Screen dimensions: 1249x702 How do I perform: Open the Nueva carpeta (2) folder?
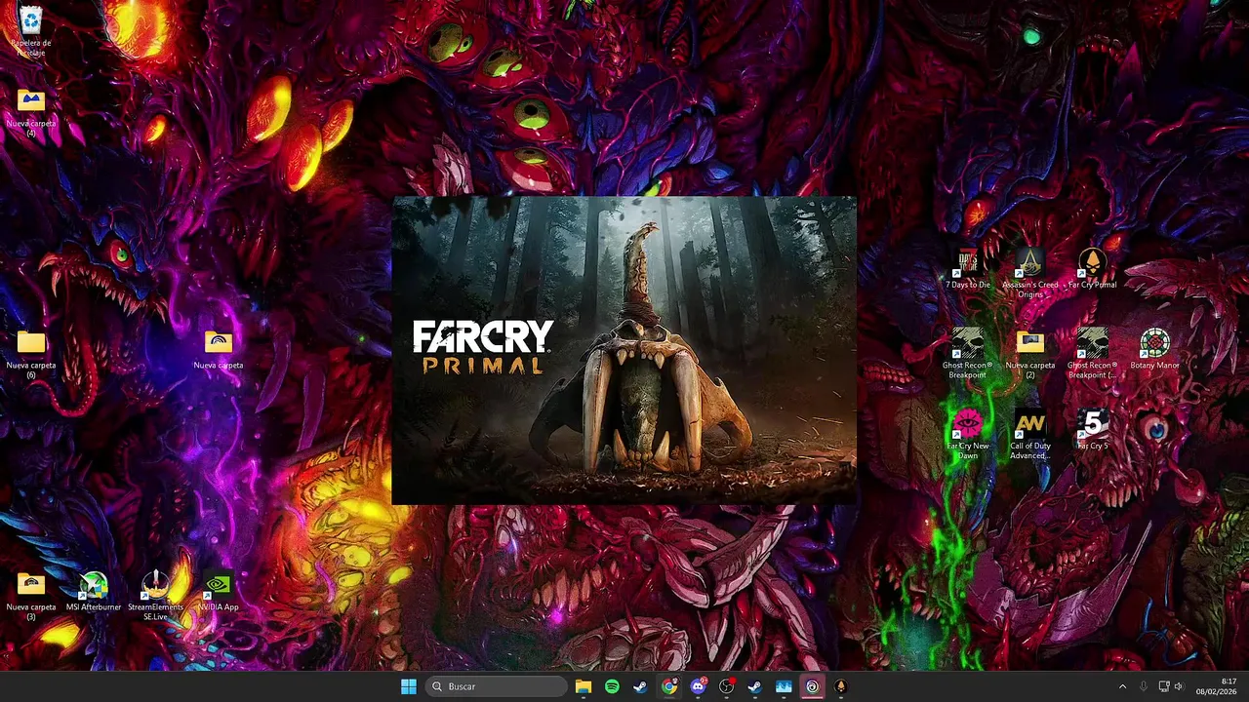coord(1029,354)
